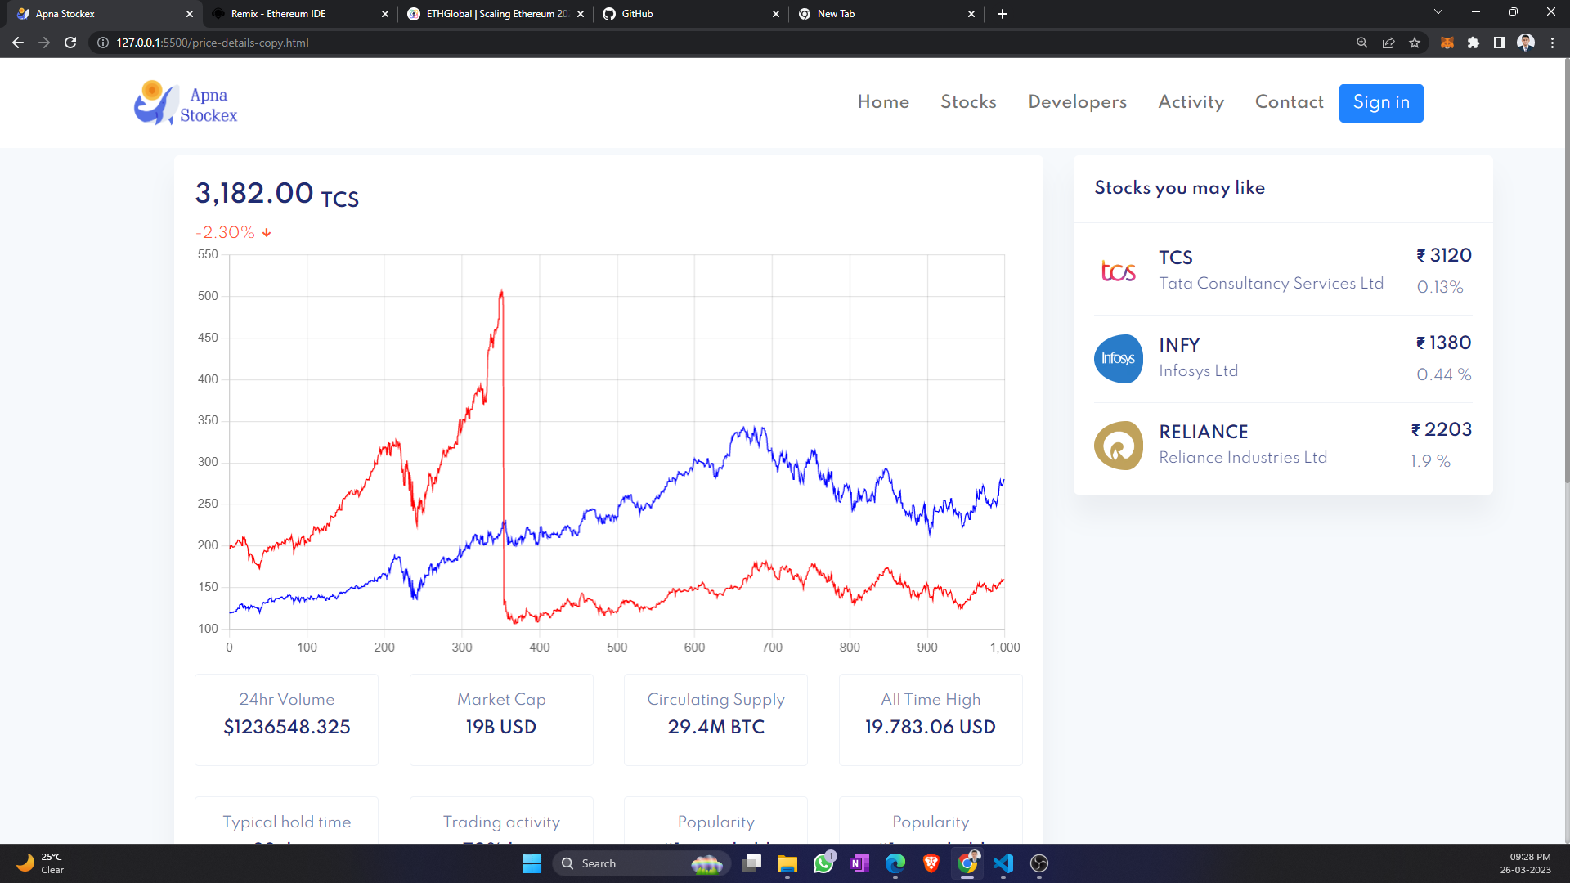1570x883 pixels.
Task: Open the Stocks navigation item
Action: click(x=968, y=102)
